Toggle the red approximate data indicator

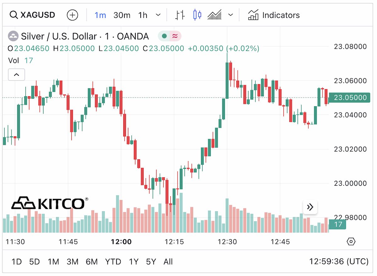coord(175,36)
